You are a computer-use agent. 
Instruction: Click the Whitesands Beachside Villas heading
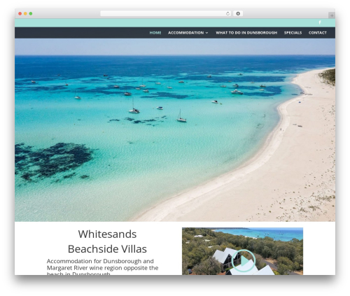click(107, 241)
